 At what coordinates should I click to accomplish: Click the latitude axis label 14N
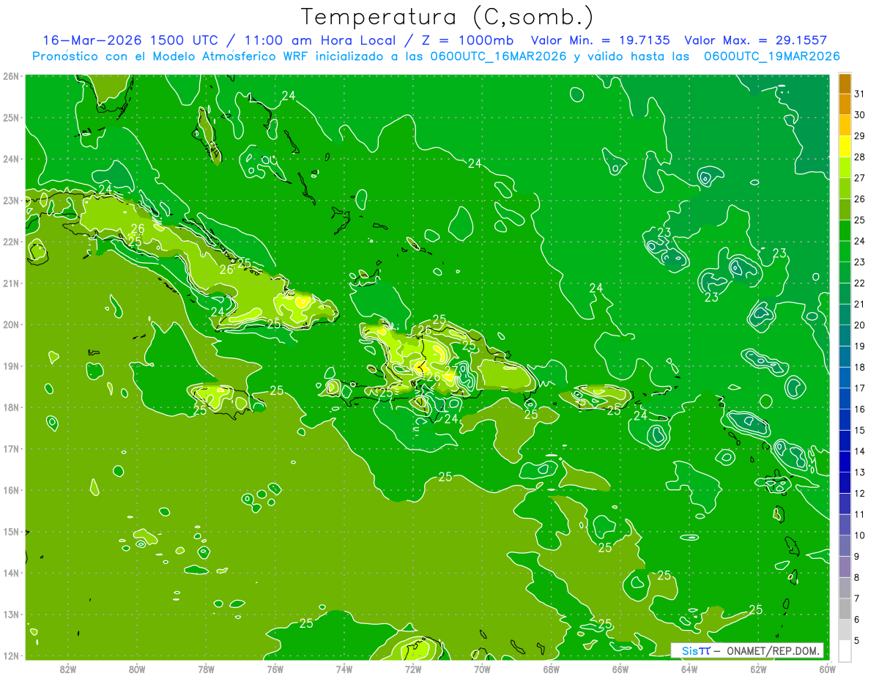(x=11, y=573)
